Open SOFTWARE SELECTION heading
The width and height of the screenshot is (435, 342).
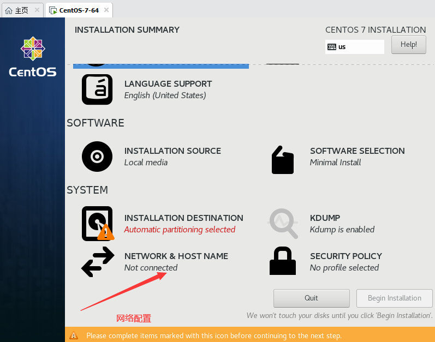(357, 151)
